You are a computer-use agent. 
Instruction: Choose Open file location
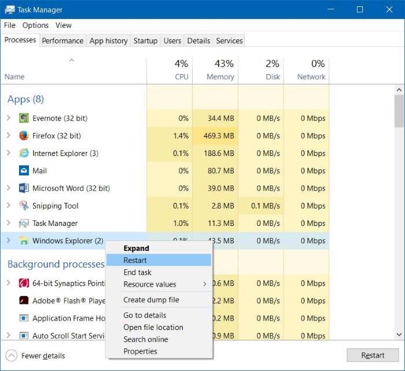[159, 327]
